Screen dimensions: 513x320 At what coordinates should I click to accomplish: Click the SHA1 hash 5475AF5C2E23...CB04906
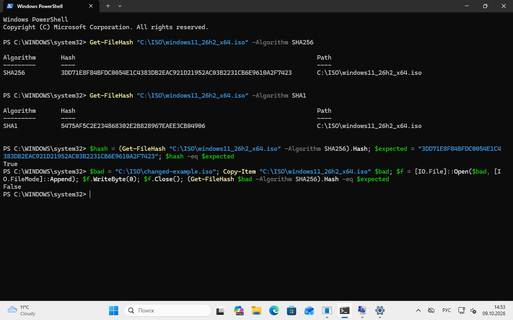133,126
